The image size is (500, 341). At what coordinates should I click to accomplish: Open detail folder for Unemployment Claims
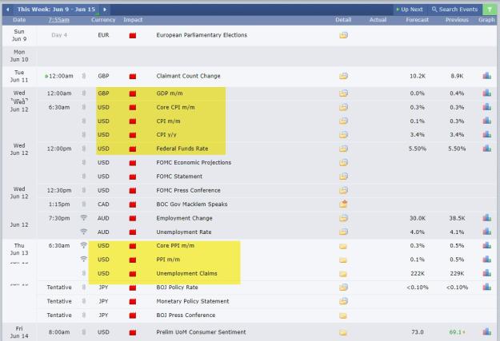tap(342, 274)
